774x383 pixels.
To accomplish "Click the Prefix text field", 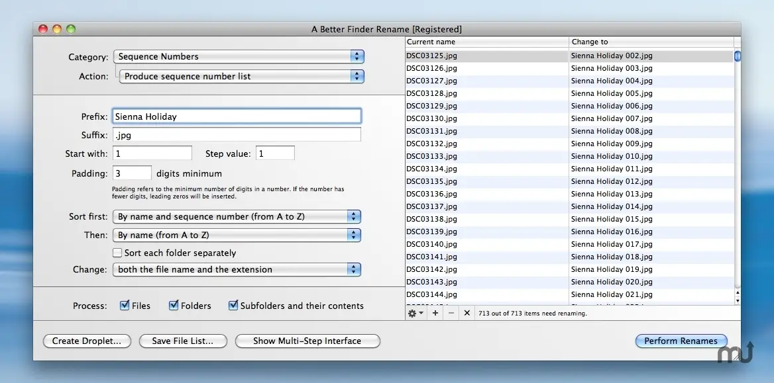I will [x=237, y=116].
